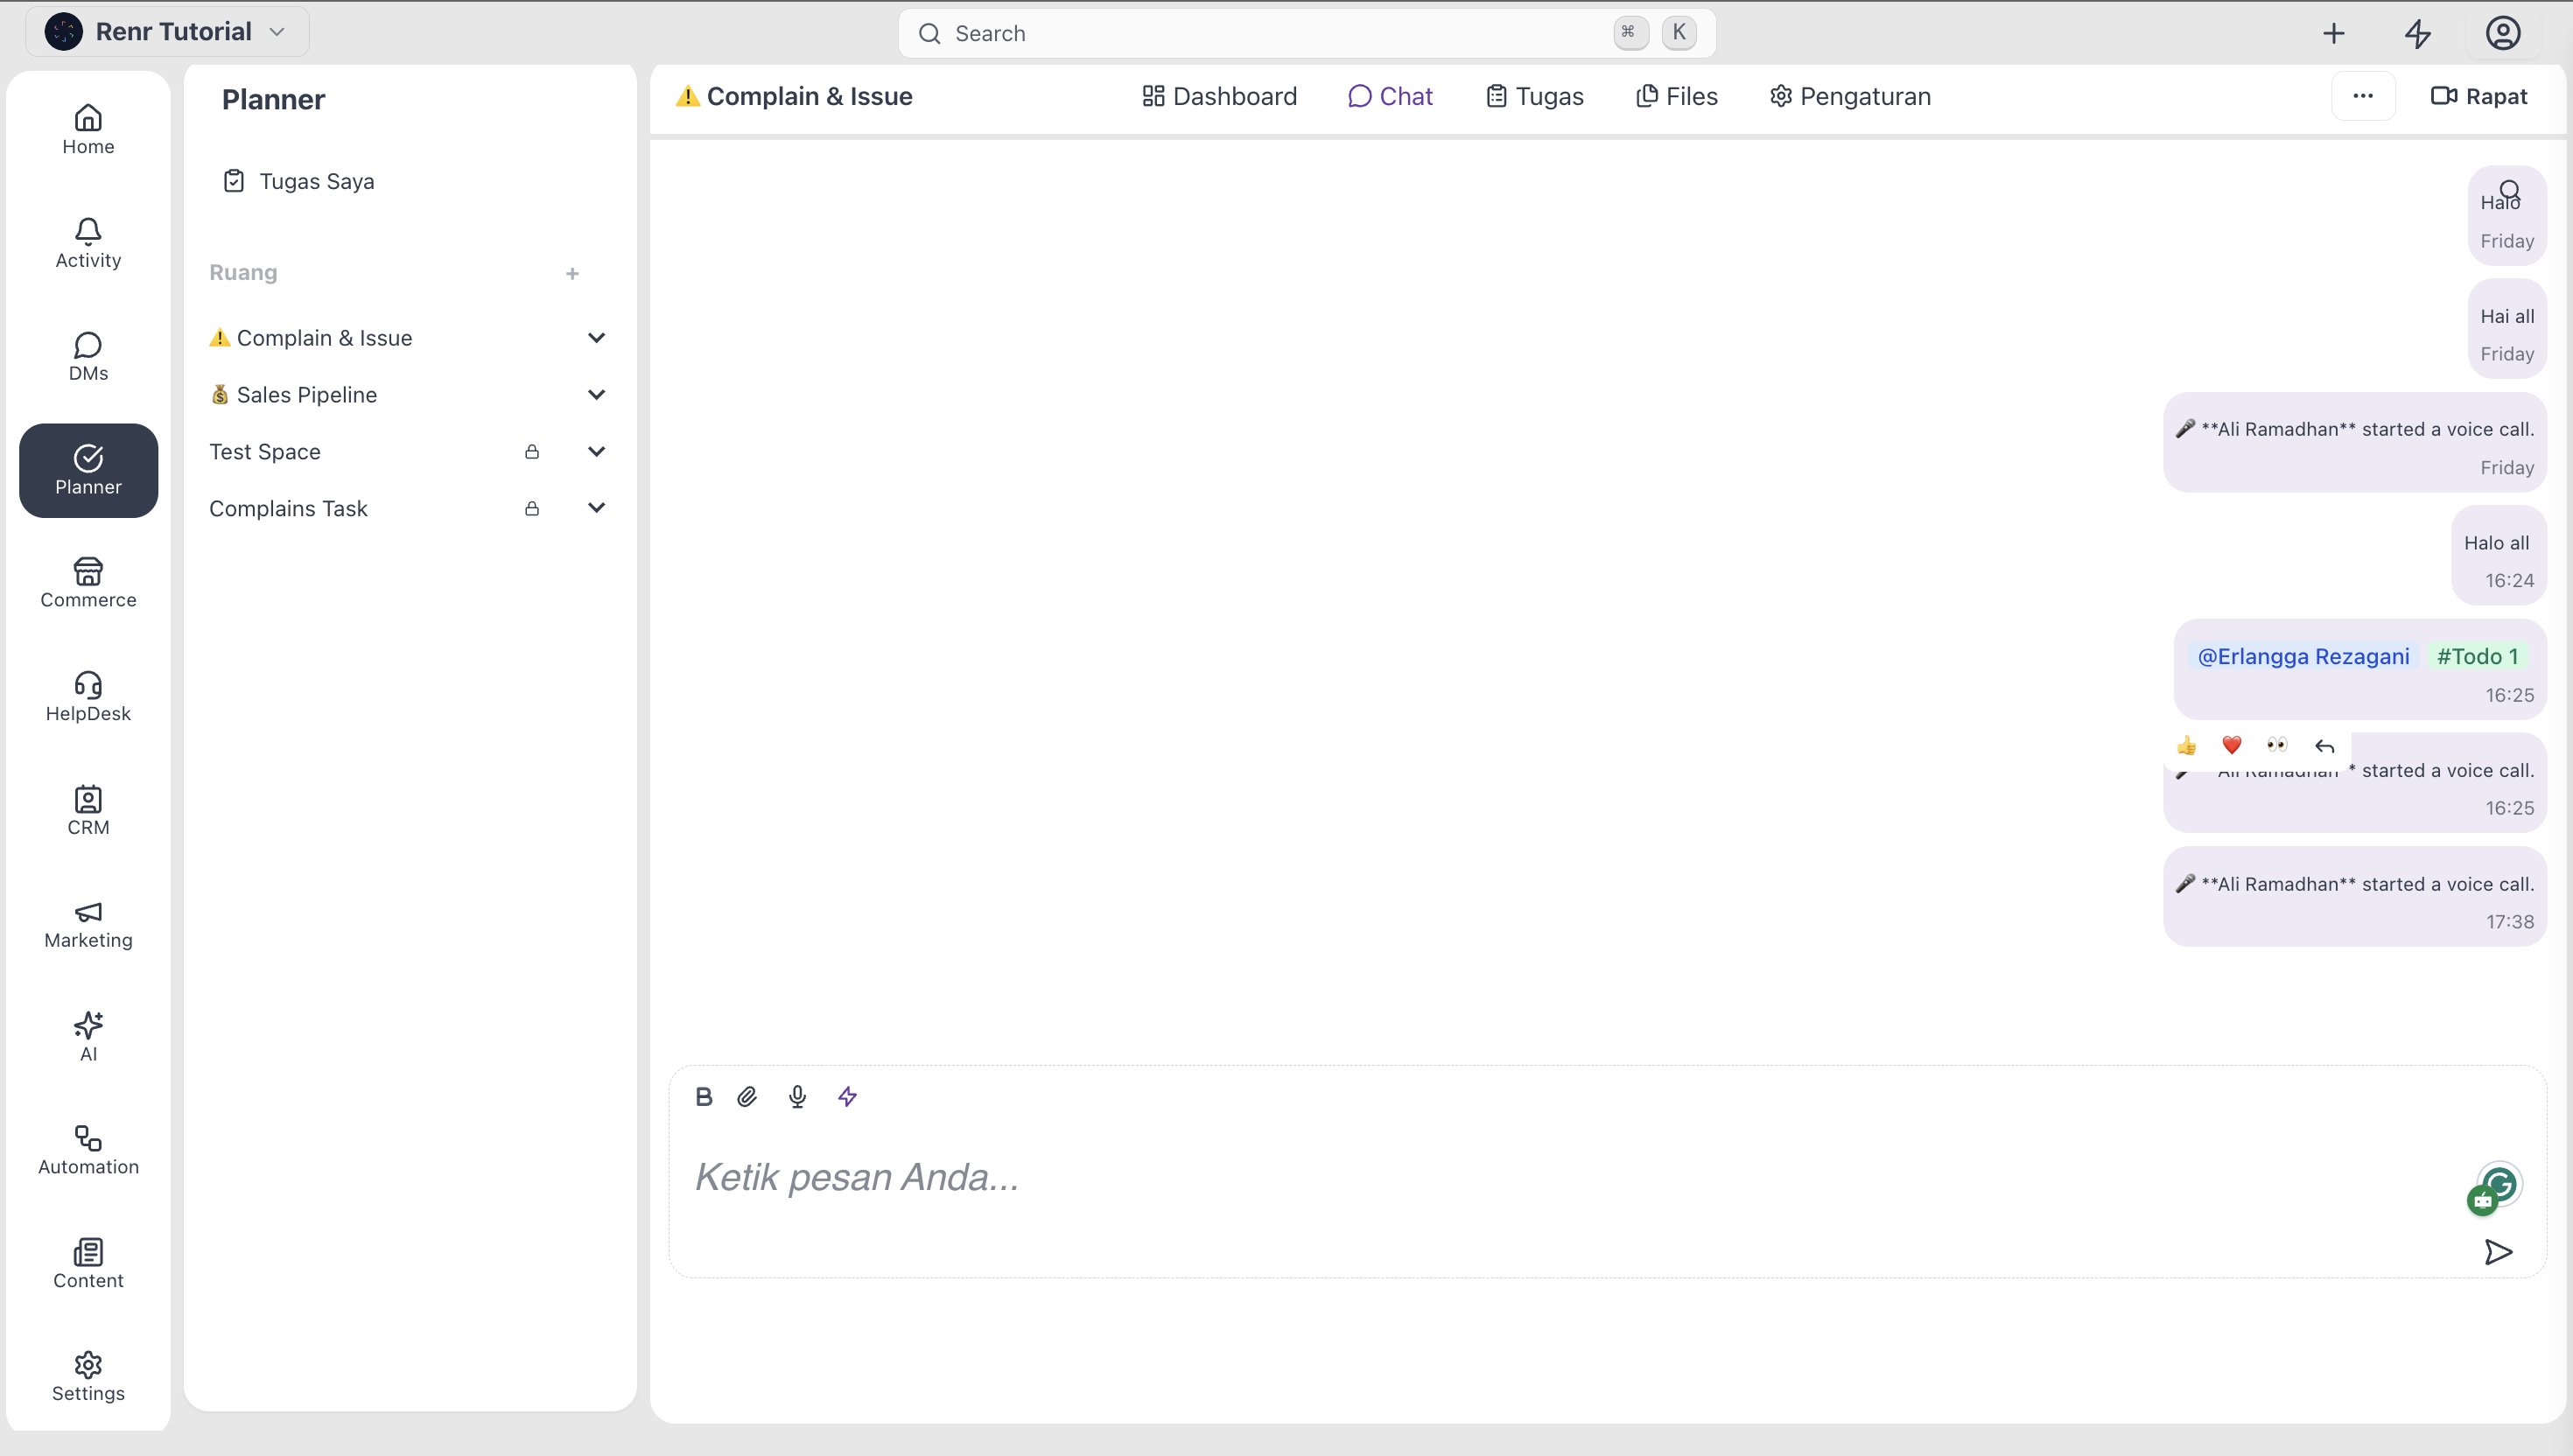Click the message input 'Ketik pesan Anda...'

[x=1570, y=1177]
